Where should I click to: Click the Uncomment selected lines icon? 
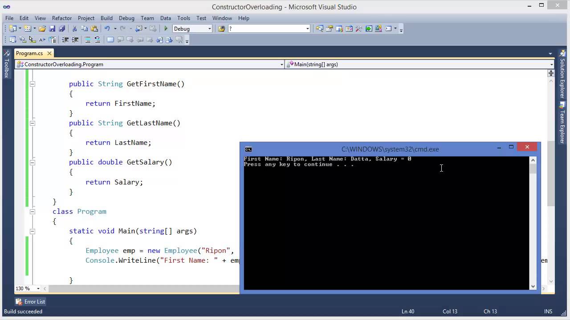[98, 40]
